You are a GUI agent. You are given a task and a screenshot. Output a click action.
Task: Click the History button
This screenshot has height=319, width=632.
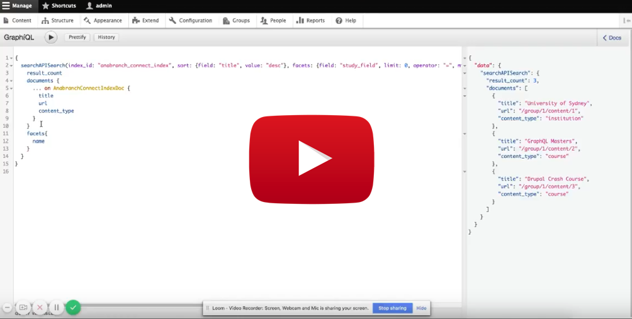pos(106,37)
